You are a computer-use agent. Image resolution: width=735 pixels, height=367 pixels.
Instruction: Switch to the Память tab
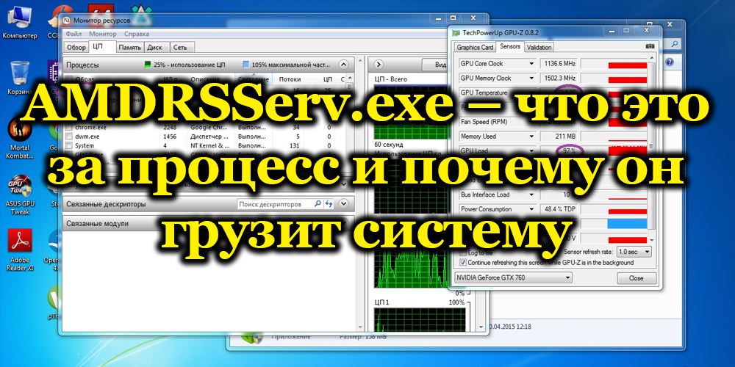pos(129,47)
